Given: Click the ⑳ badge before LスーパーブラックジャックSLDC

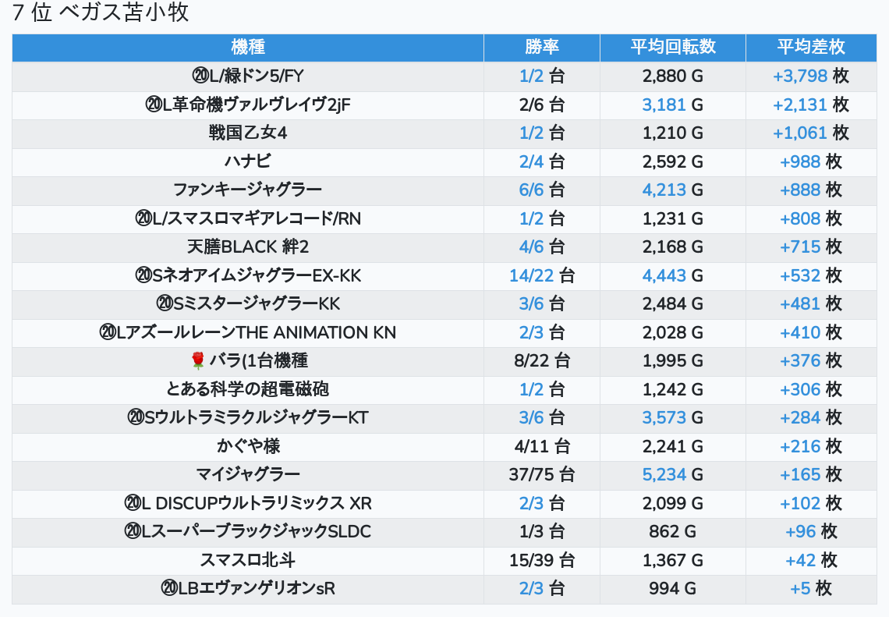Looking at the screenshot, I should click(133, 531).
